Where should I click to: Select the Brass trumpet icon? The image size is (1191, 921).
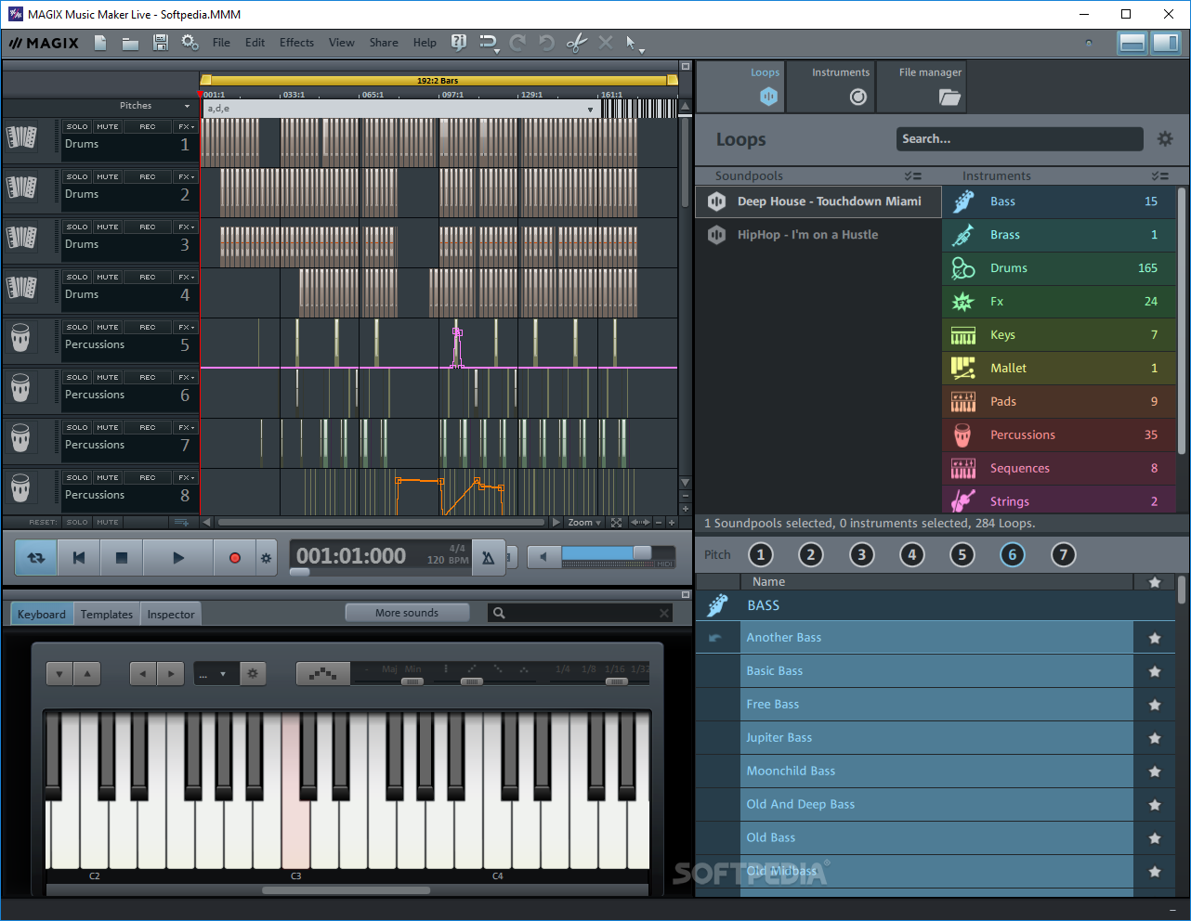(963, 235)
